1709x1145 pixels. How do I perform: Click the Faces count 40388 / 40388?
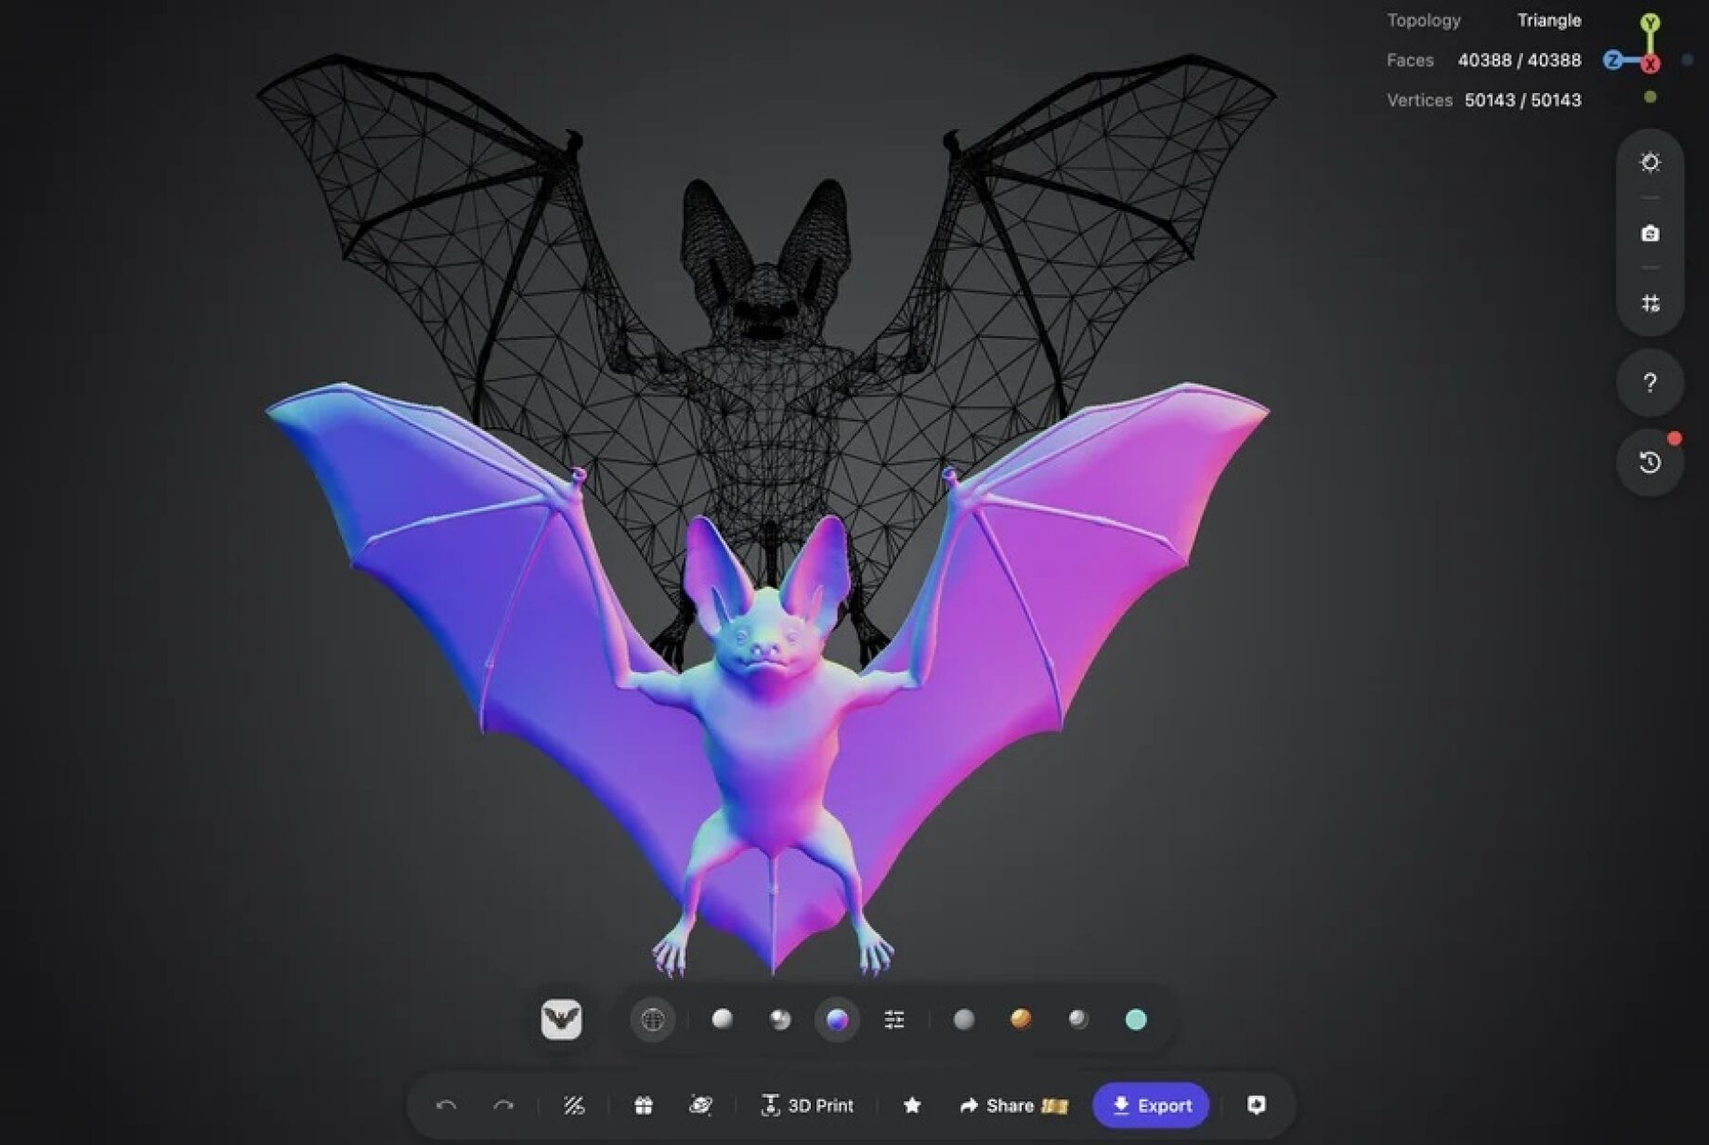point(1519,60)
